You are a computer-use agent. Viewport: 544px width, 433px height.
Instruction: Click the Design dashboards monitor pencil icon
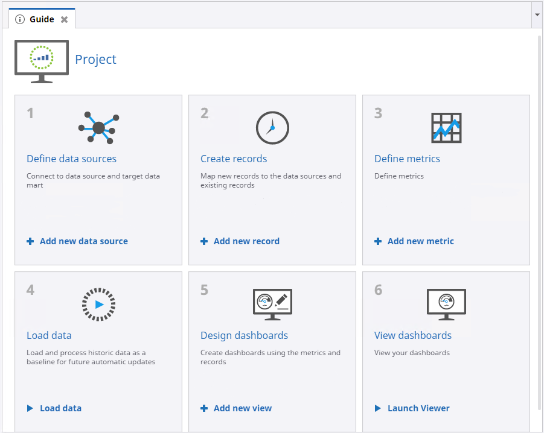272,304
